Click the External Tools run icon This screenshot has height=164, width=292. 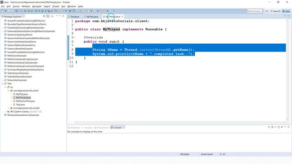coord(49,11)
